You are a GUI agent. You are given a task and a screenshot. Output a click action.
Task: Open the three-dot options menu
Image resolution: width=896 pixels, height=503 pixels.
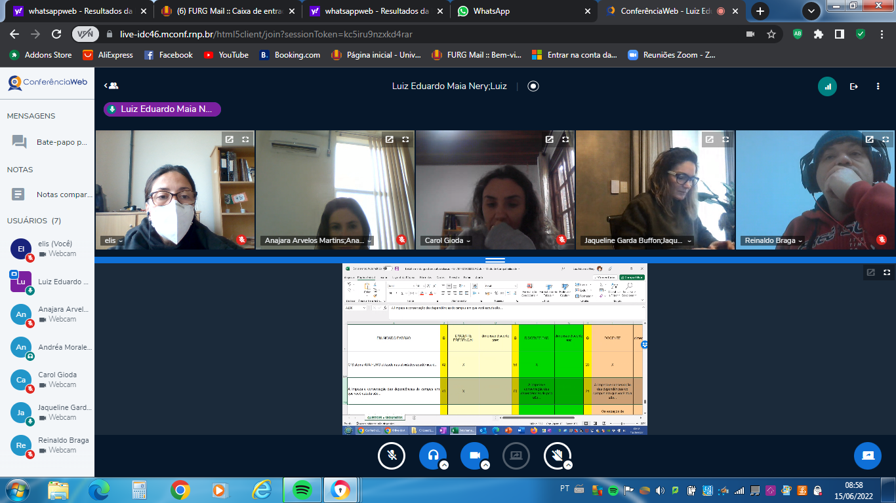click(878, 86)
